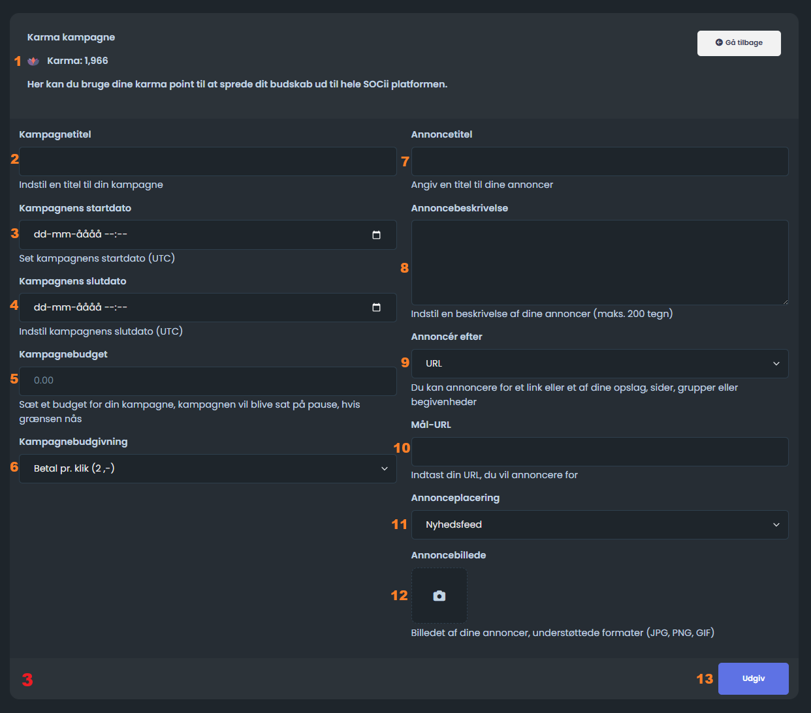The height and width of the screenshot is (713, 811).
Task: Click the karma lotus icon
Action: point(33,61)
